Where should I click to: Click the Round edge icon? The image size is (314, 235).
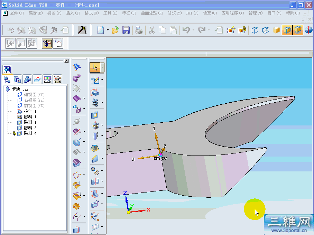click(x=95, y=159)
